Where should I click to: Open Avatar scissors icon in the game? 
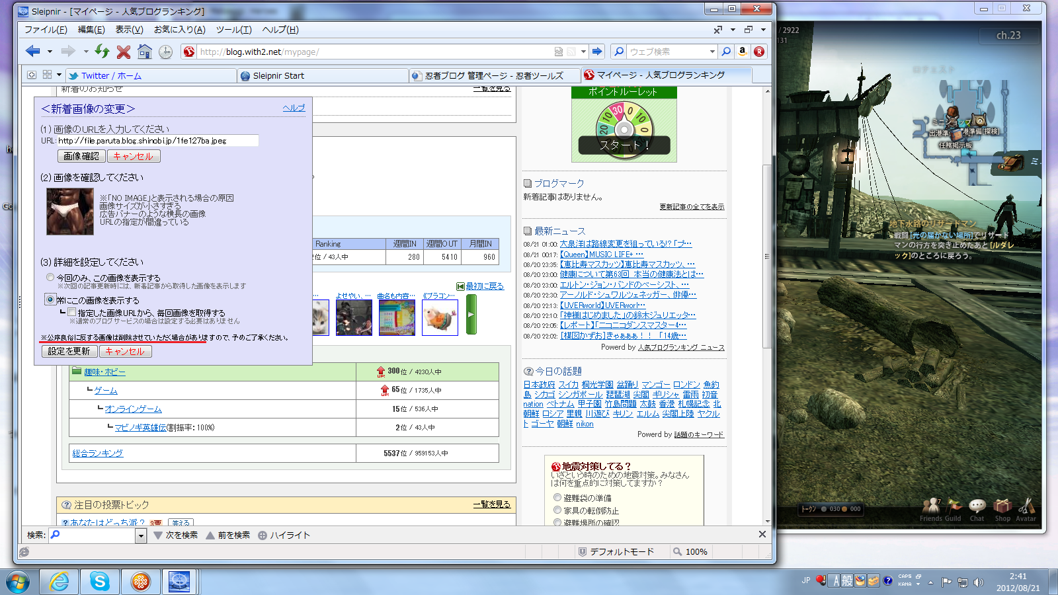point(1026,509)
